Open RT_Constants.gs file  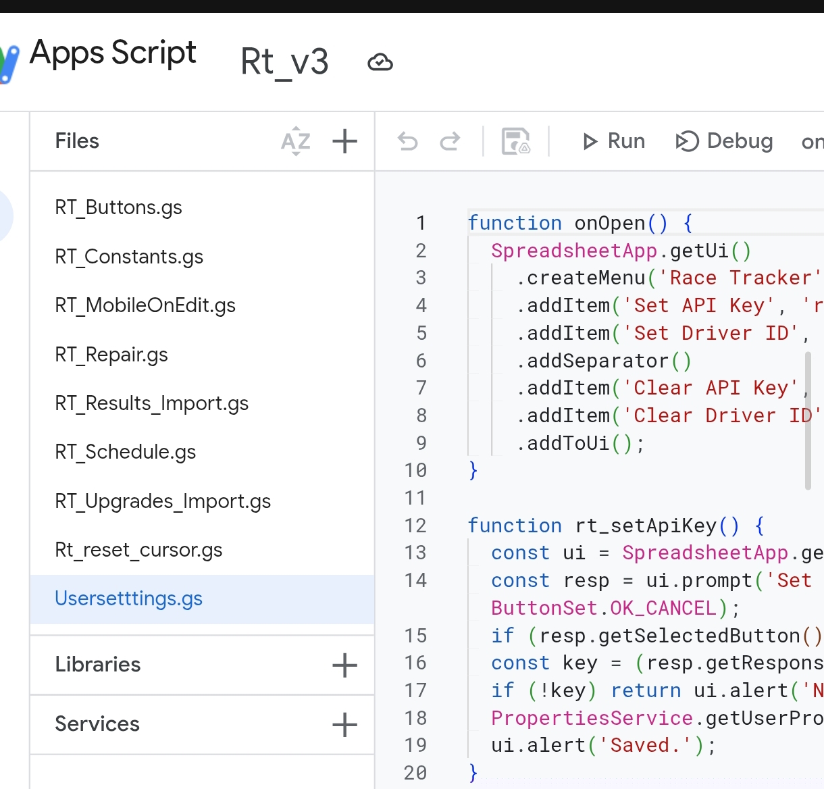[x=129, y=257]
